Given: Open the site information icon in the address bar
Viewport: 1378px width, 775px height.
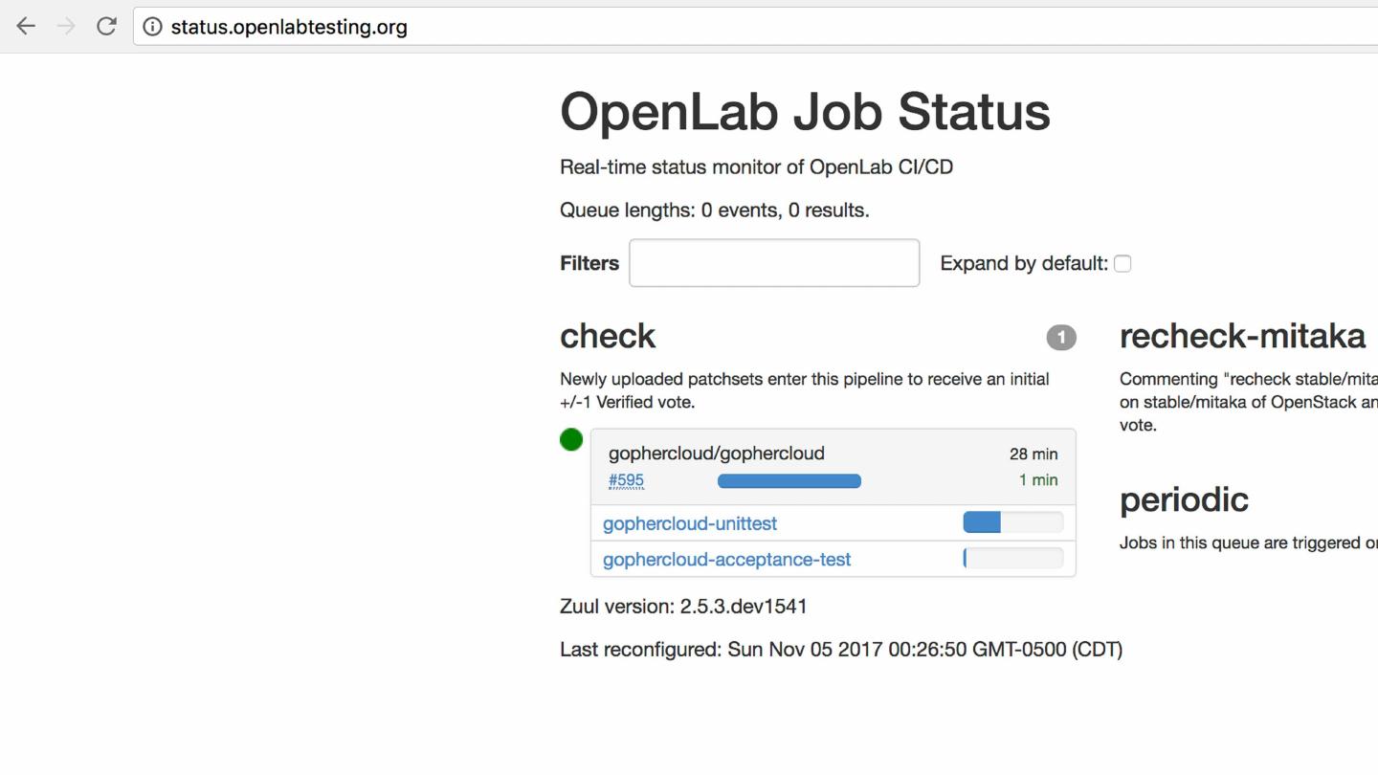Looking at the screenshot, I should pos(153,26).
